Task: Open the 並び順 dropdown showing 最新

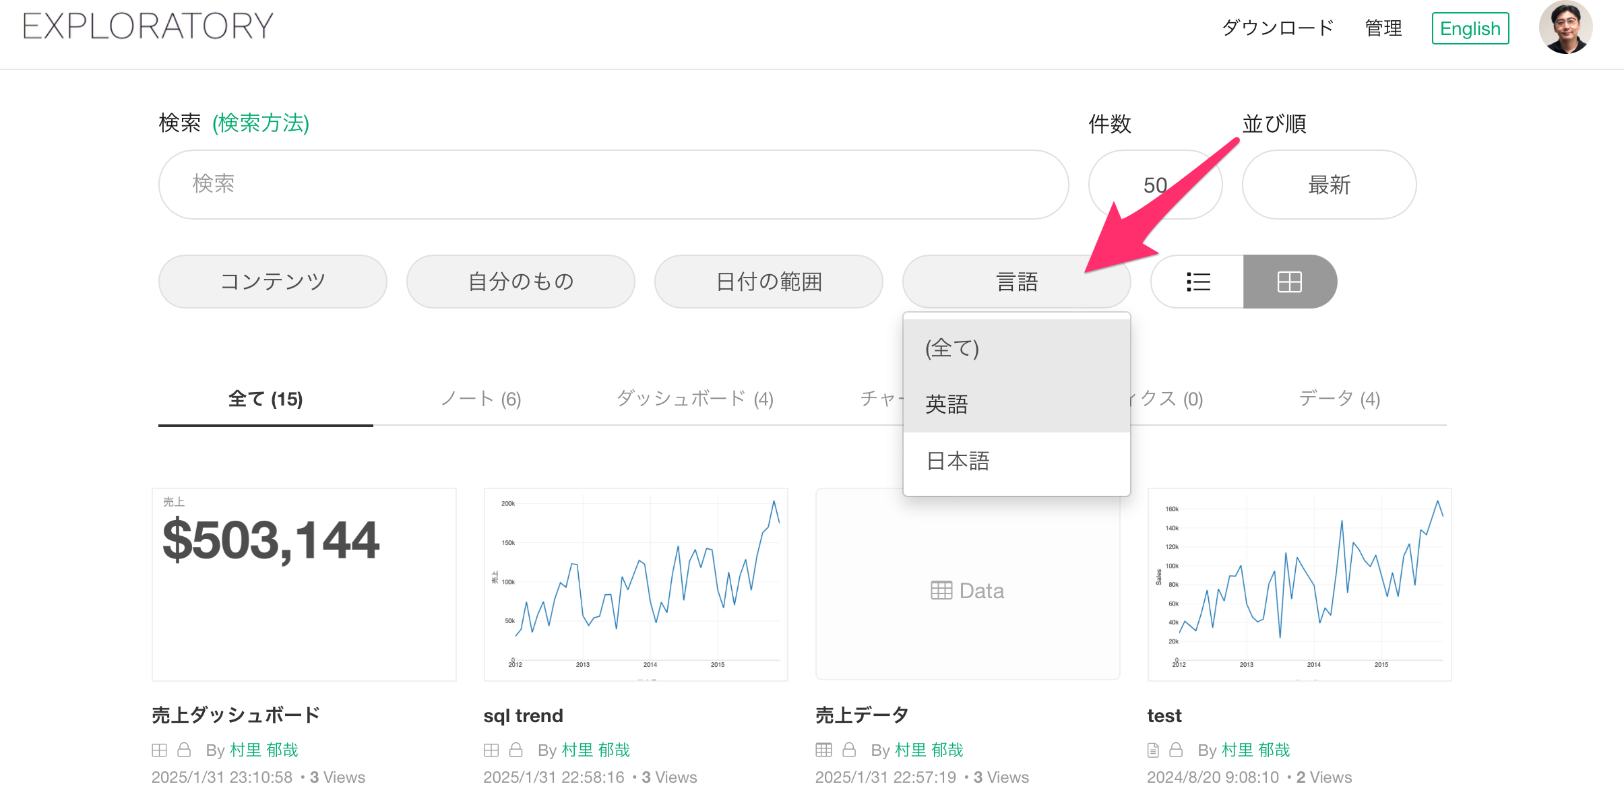Action: tap(1329, 185)
